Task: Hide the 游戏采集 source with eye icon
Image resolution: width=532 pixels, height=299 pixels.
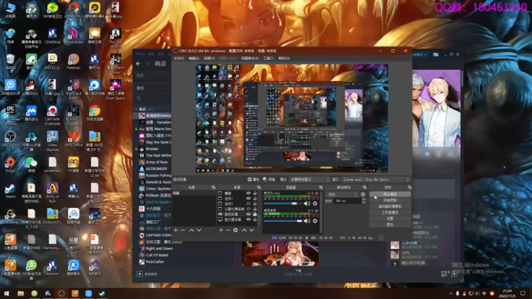Action: (248, 214)
